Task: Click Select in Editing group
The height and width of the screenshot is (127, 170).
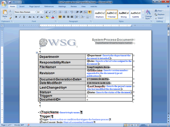Action: [x=159, y=18]
